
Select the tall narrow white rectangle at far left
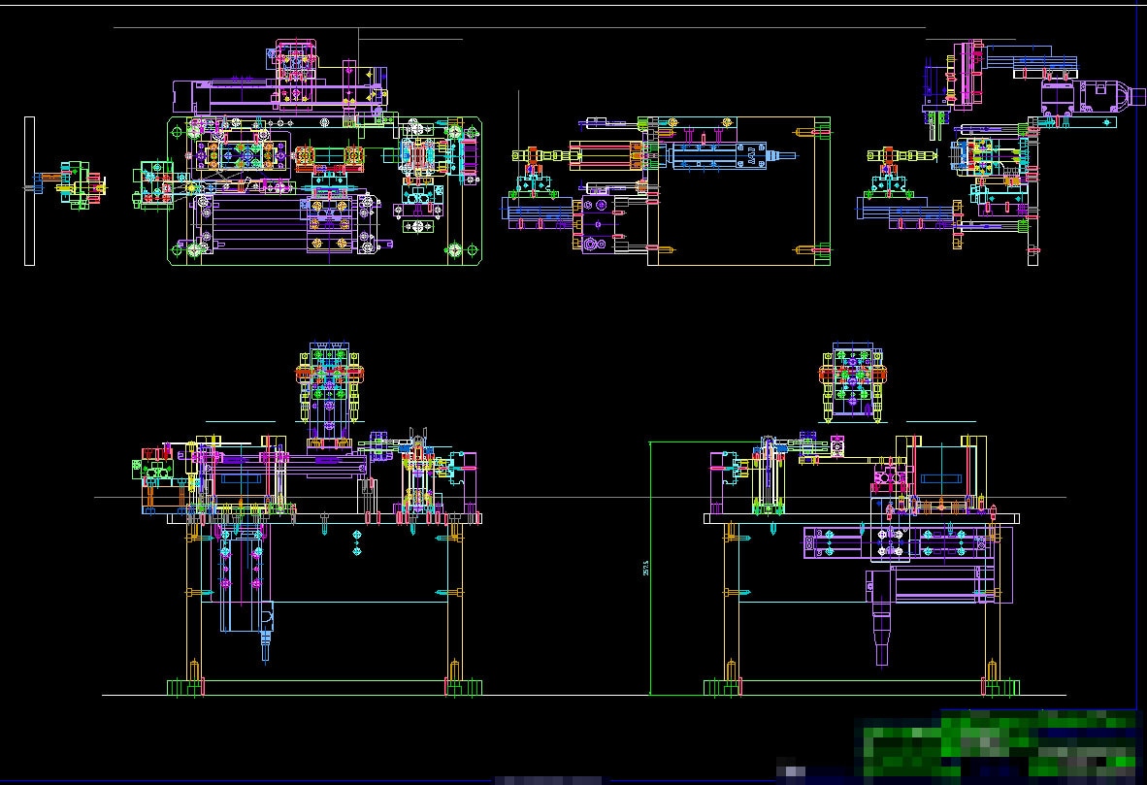[29, 191]
